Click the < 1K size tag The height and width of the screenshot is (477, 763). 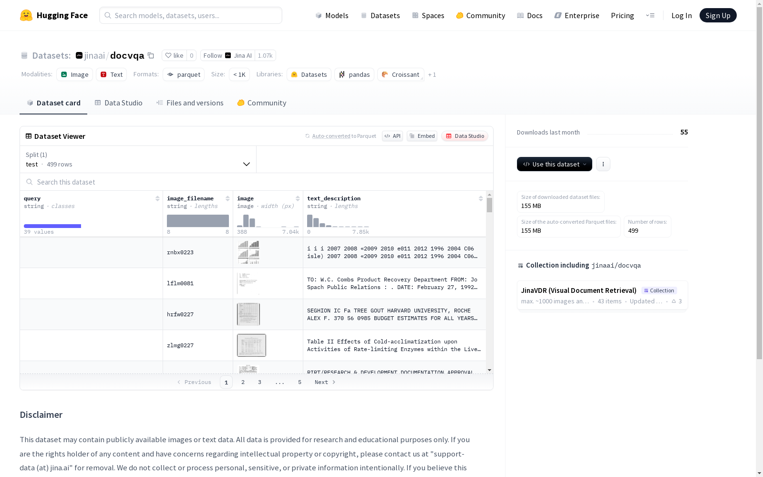pos(239,74)
